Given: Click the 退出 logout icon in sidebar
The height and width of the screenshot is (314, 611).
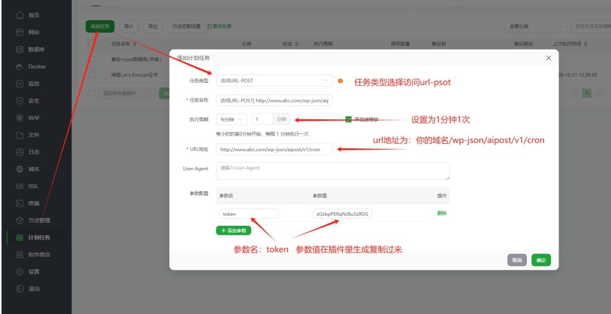Looking at the screenshot, I should tap(20, 289).
